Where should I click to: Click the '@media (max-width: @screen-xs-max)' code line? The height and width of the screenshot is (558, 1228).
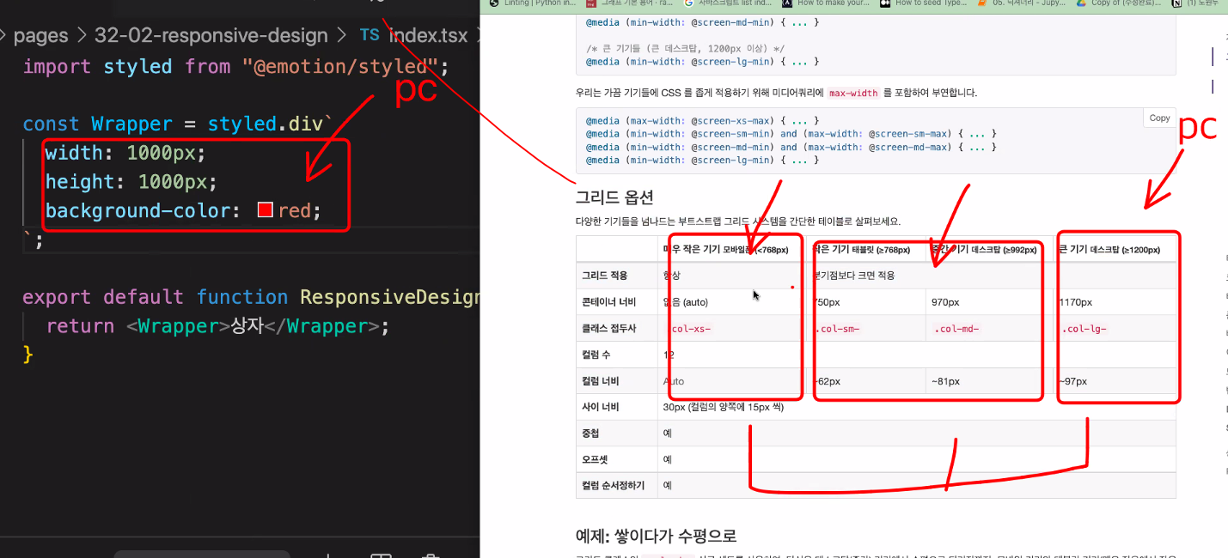pos(703,120)
